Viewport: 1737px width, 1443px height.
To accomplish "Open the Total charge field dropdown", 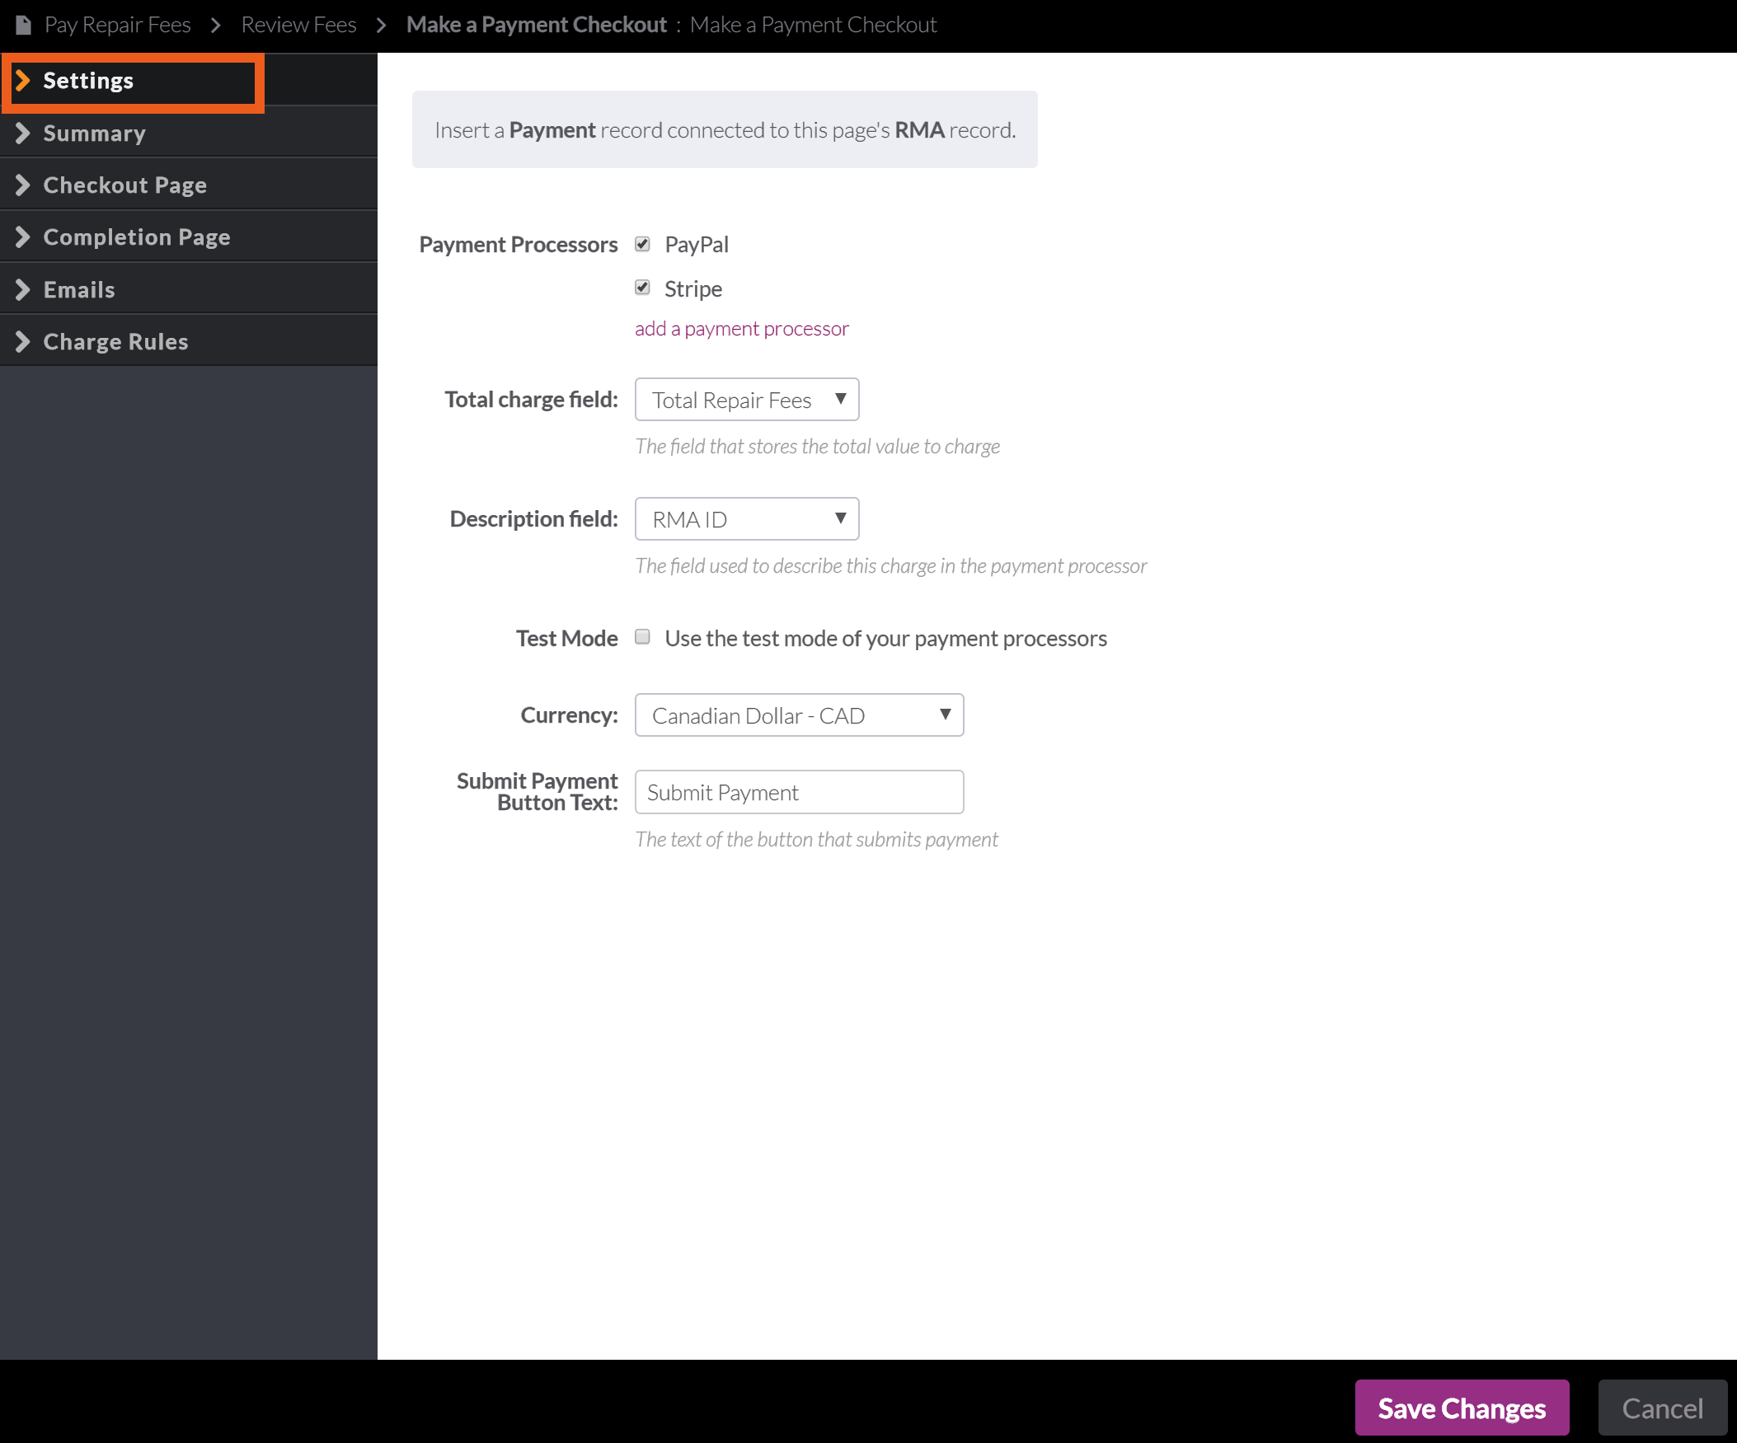I will pos(747,400).
